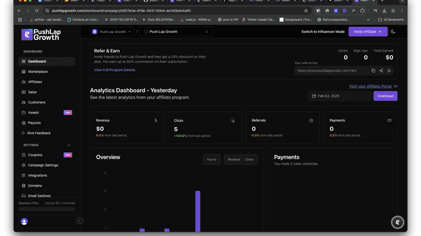Open the Push Lap Growth campaign selector

(176, 31)
